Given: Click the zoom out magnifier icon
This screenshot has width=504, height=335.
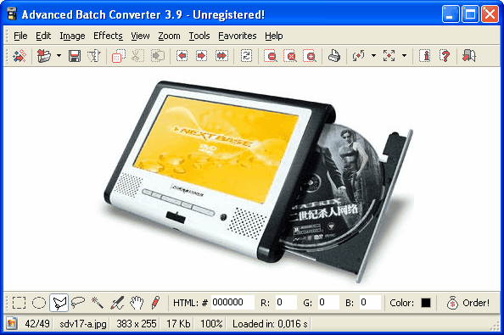Looking at the screenshot, I should point(271,56).
